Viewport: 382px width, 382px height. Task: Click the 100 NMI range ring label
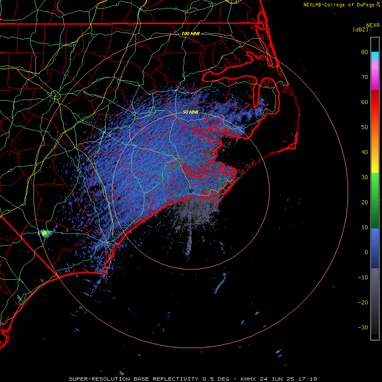[x=191, y=34]
